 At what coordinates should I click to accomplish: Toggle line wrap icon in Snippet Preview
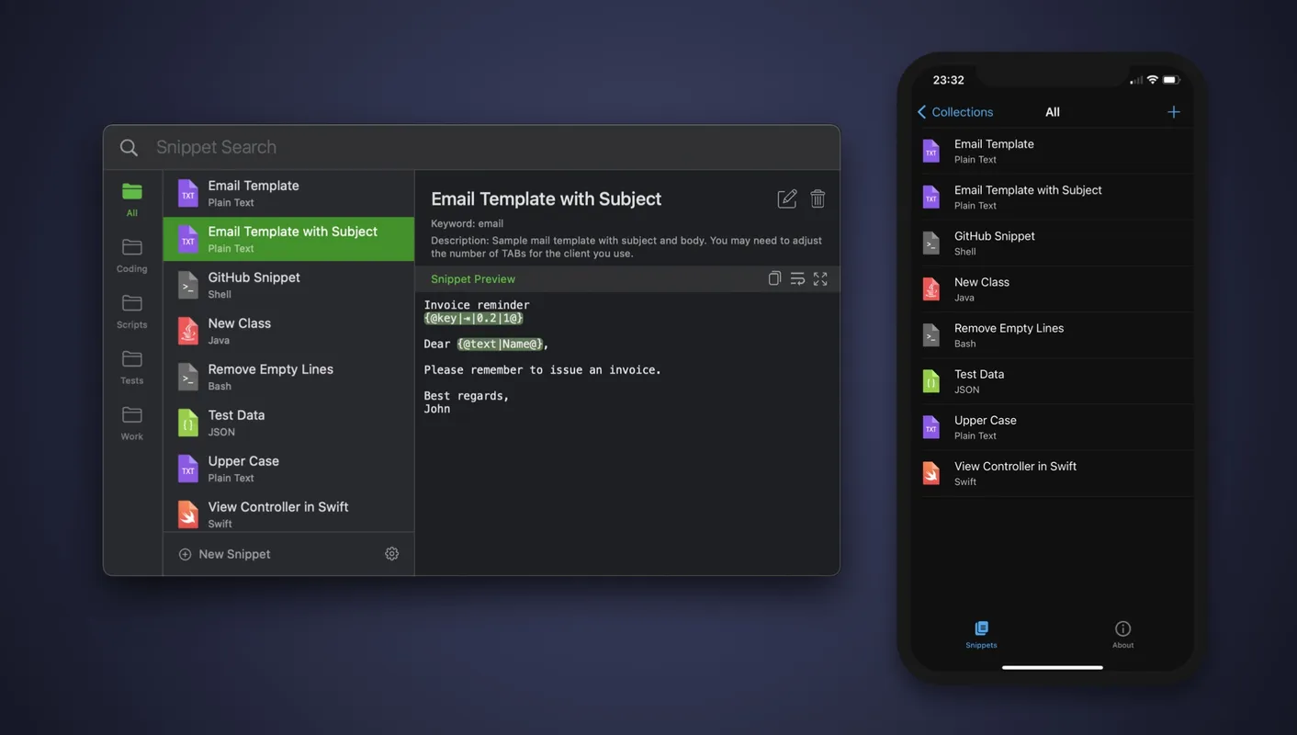point(797,278)
